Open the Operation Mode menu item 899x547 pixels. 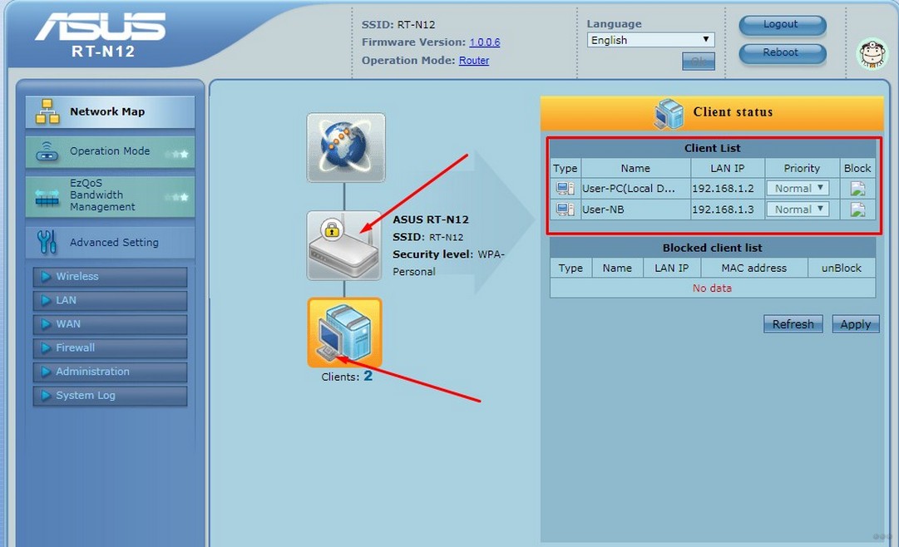click(x=110, y=151)
